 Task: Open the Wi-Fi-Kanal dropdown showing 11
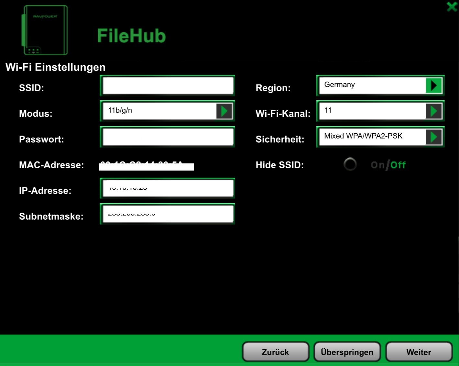pos(380,111)
